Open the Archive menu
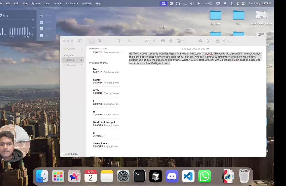The height and width of the screenshot is (186, 286). tap(58, 3)
